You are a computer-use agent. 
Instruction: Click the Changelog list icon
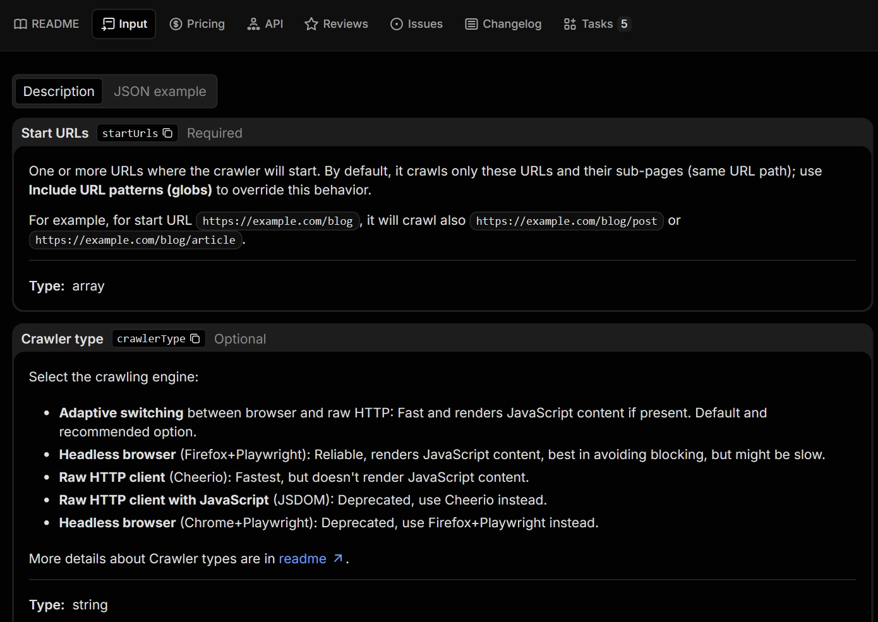[471, 24]
